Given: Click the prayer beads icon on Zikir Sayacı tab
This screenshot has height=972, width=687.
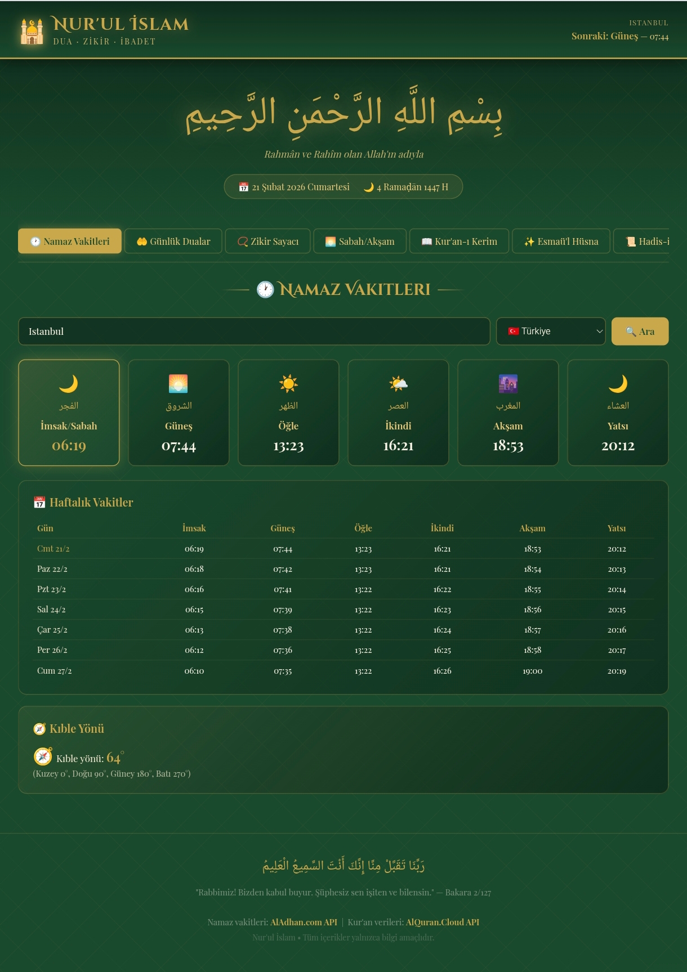Looking at the screenshot, I should (x=243, y=241).
